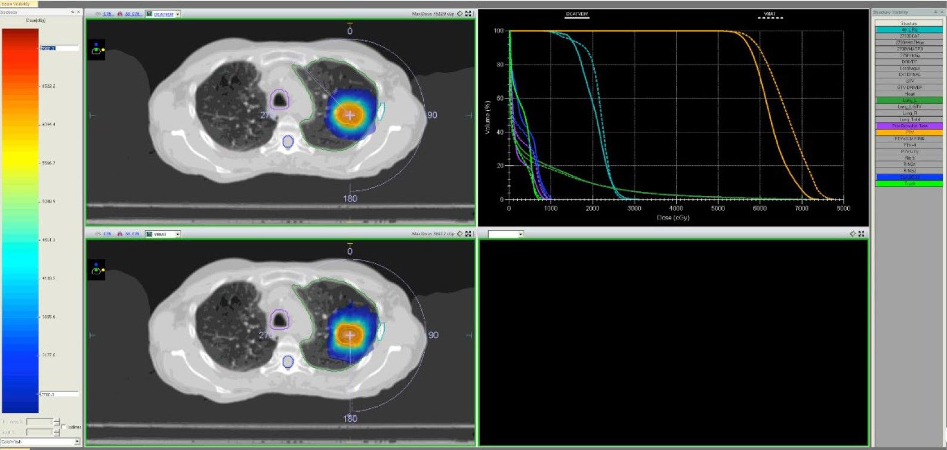Toggle visibility of Lung_L structure
The width and height of the screenshot is (947, 450).
click(x=909, y=100)
